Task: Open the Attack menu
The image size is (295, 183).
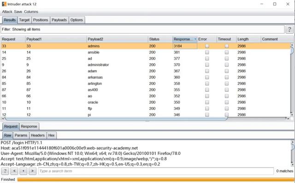Action: [7, 12]
